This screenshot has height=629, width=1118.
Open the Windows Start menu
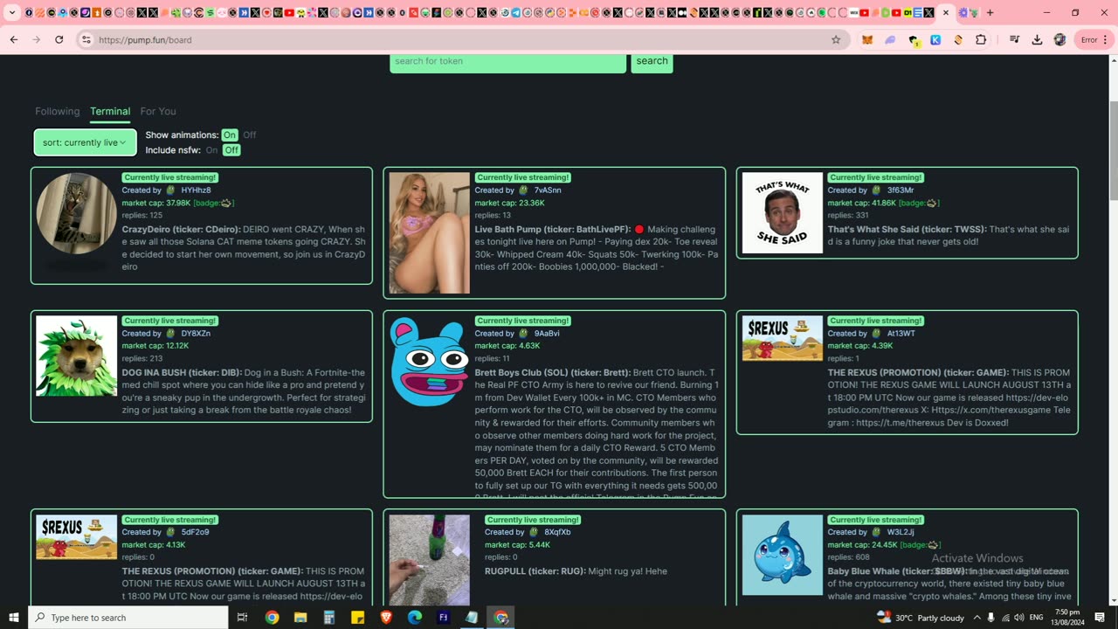pos(12,618)
